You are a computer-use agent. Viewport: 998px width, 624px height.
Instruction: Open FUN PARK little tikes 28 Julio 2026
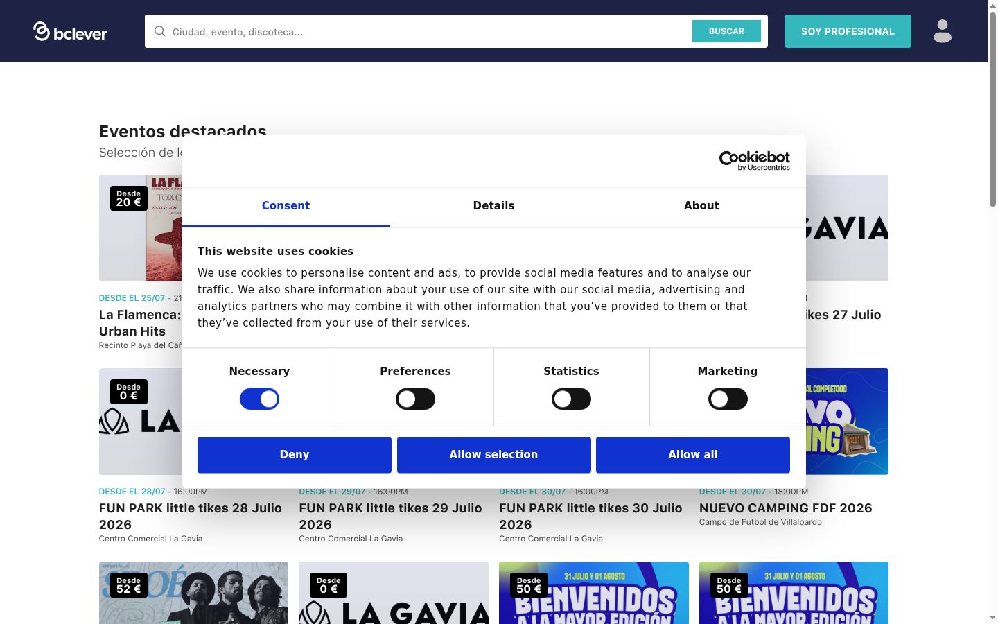(x=191, y=517)
